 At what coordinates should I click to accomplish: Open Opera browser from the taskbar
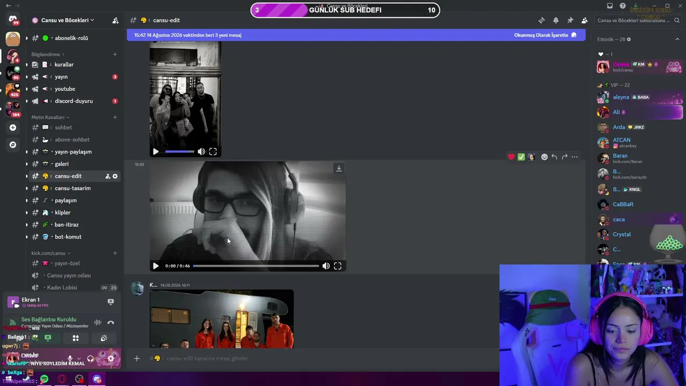(62, 380)
